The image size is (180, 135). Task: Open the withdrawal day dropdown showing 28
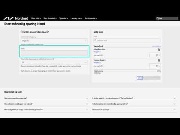(x=54, y=62)
